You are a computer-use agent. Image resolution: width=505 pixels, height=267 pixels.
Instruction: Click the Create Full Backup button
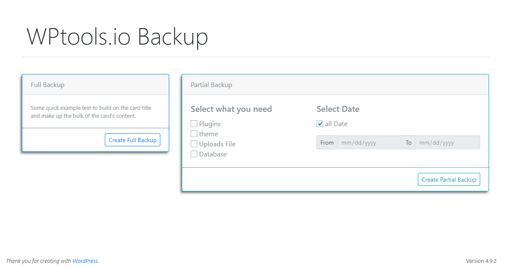(x=133, y=140)
